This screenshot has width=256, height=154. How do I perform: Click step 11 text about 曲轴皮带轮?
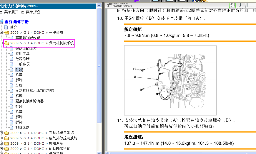click(176, 120)
